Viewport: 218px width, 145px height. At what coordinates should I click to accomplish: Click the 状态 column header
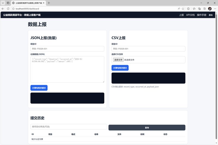point(165,134)
